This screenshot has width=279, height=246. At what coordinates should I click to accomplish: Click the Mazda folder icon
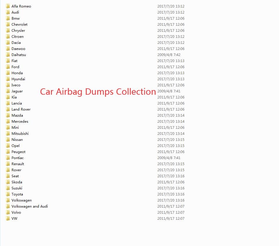pyautogui.click(x=8, y=115)
